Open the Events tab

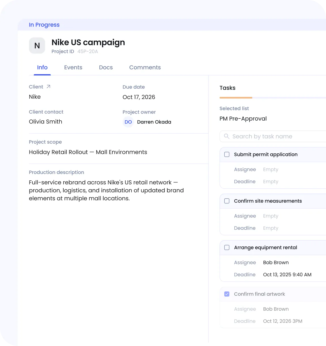click(73, 67)
